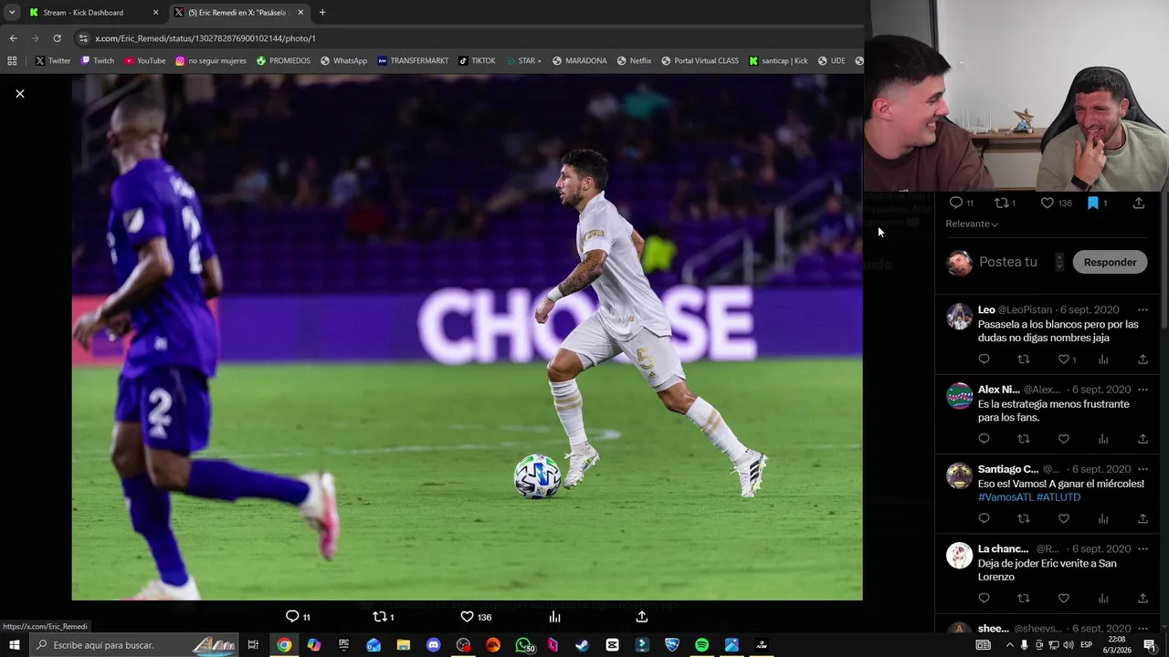The image size is (1169, 657).
Task: Open the Portal Virtual CLASS bookmark
Action: 700,61
